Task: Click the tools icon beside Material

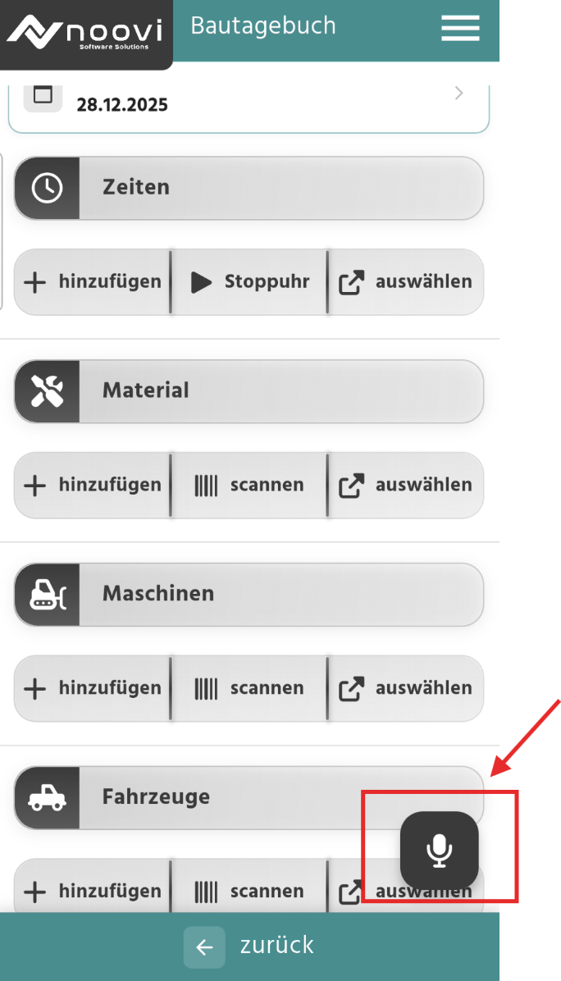Action: click(47, 391)
